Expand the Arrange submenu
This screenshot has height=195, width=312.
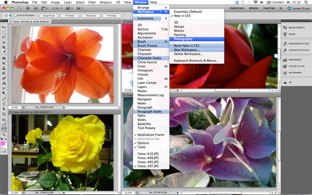(x=151, y=7)
